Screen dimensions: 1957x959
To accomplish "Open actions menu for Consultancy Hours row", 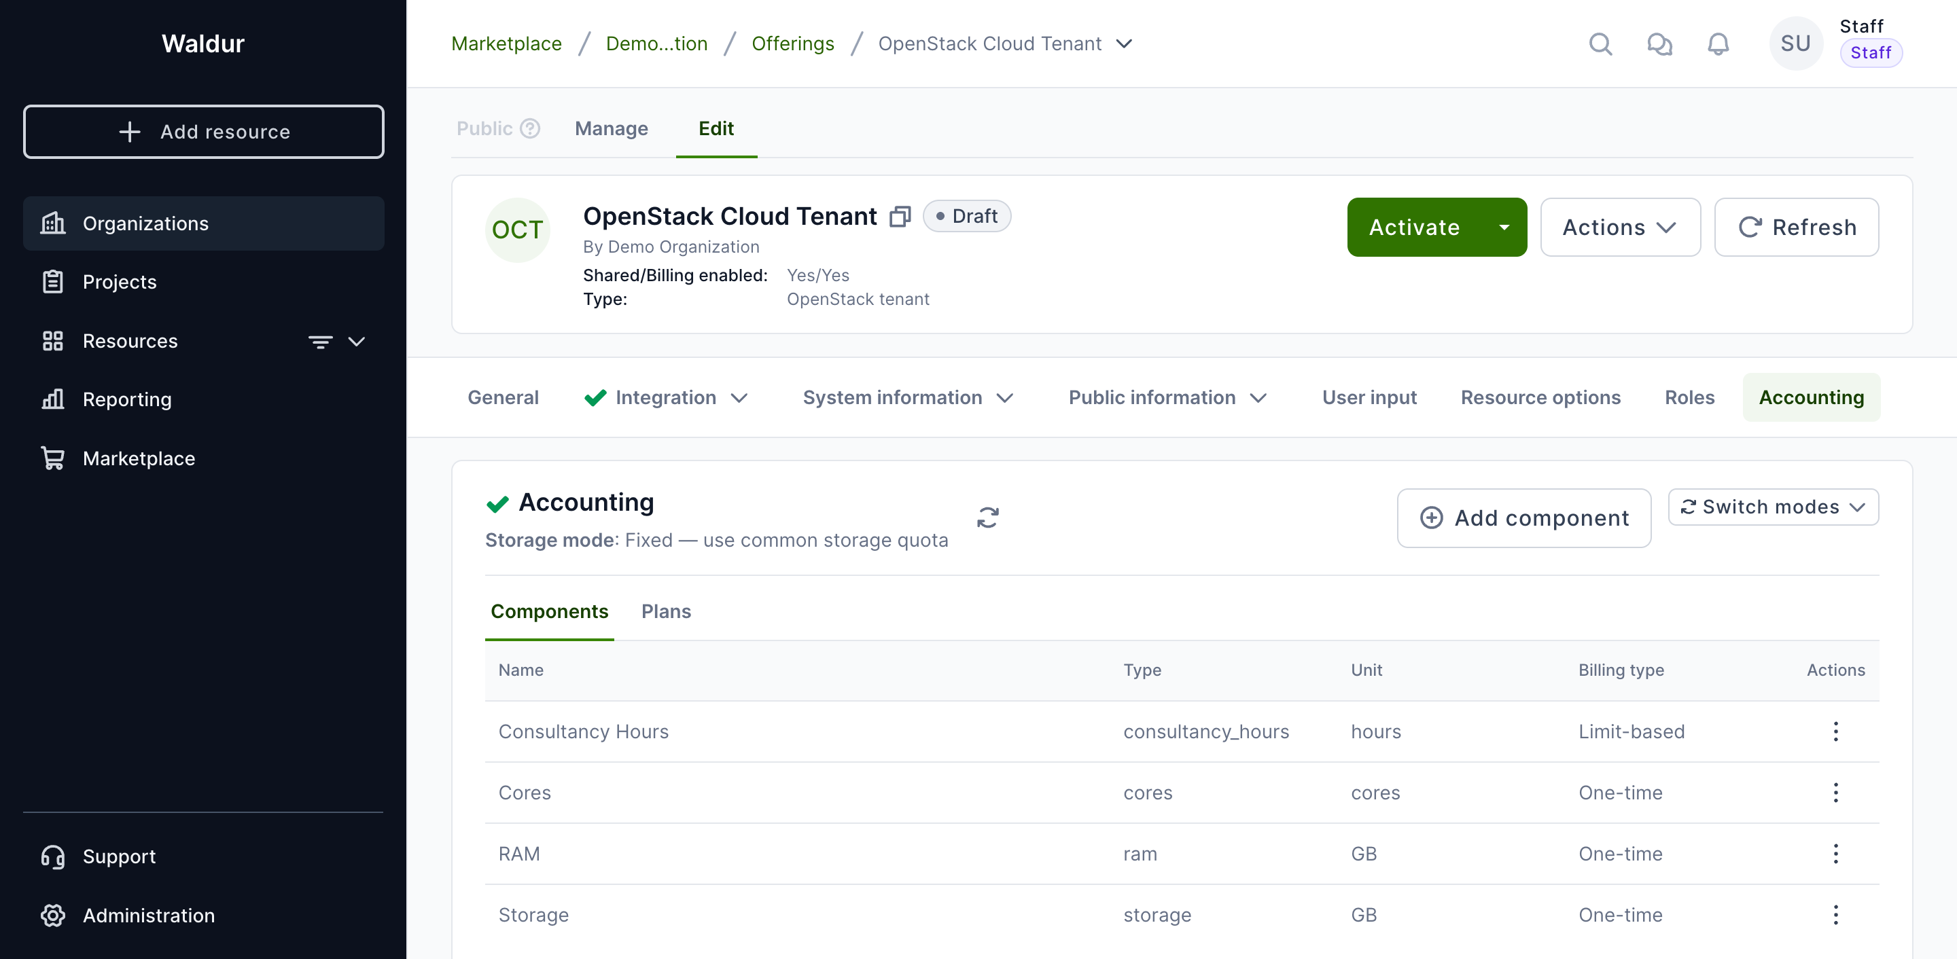I will [x=1835, y=731].
